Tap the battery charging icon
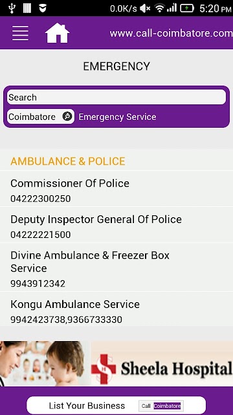 [187, 8]
